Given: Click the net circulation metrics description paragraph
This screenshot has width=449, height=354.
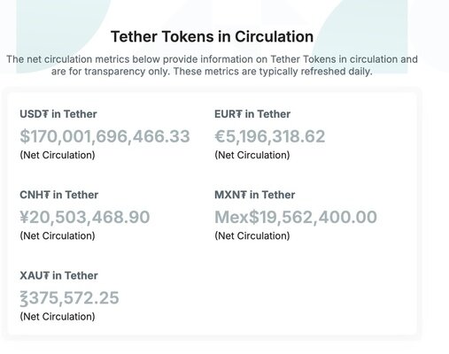Looking at the screenshot, I should [x=212, y=65].
